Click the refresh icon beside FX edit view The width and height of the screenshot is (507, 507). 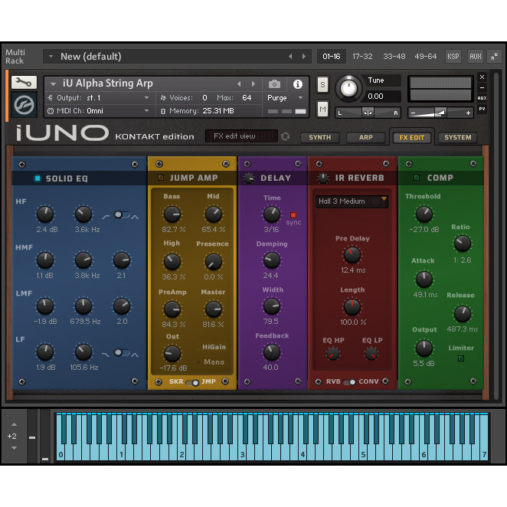(x=285, y=137)
